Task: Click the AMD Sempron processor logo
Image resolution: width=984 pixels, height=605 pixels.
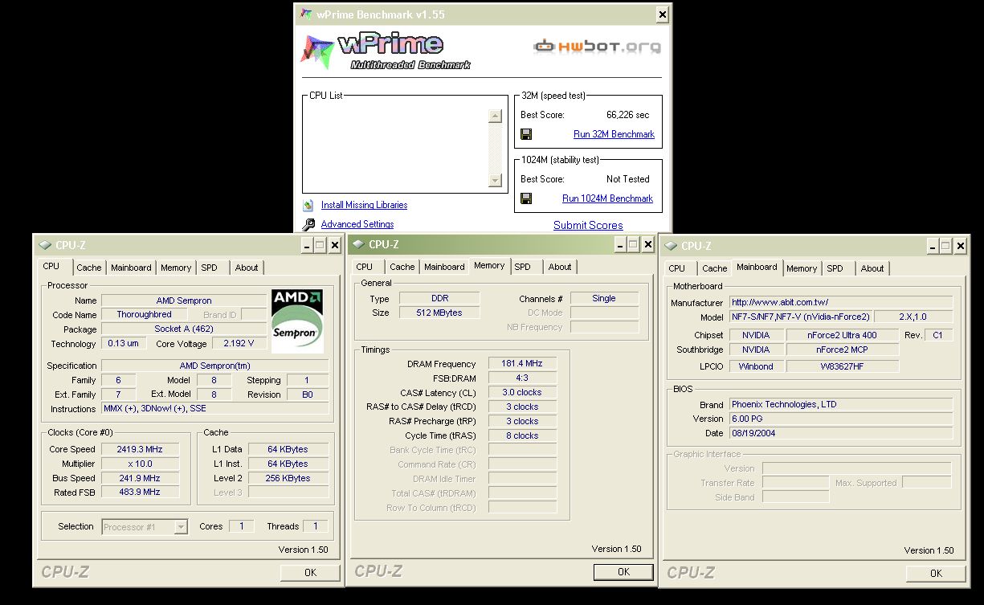Action: pyautogui.click(x=297, y=321)
